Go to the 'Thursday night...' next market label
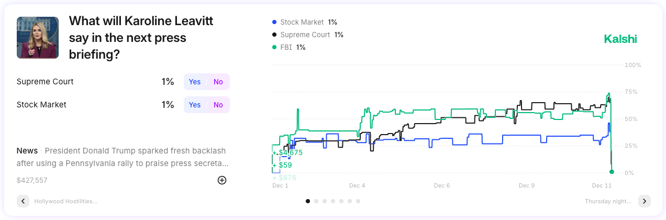The image size is (666, 220). [x=607, y=201]
